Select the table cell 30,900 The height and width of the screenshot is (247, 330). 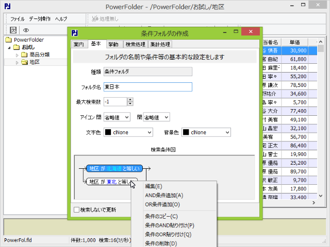tap(294, 50)
